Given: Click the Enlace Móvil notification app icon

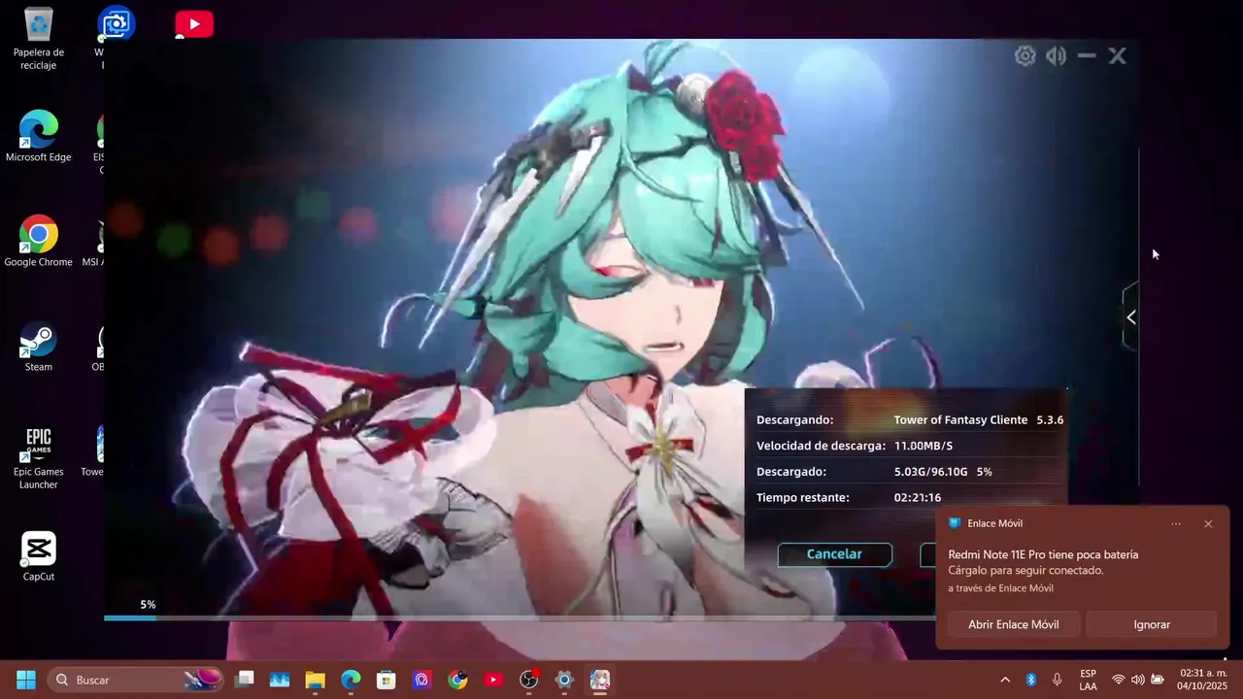Looking at the screenshot, I should coord(955,523).
